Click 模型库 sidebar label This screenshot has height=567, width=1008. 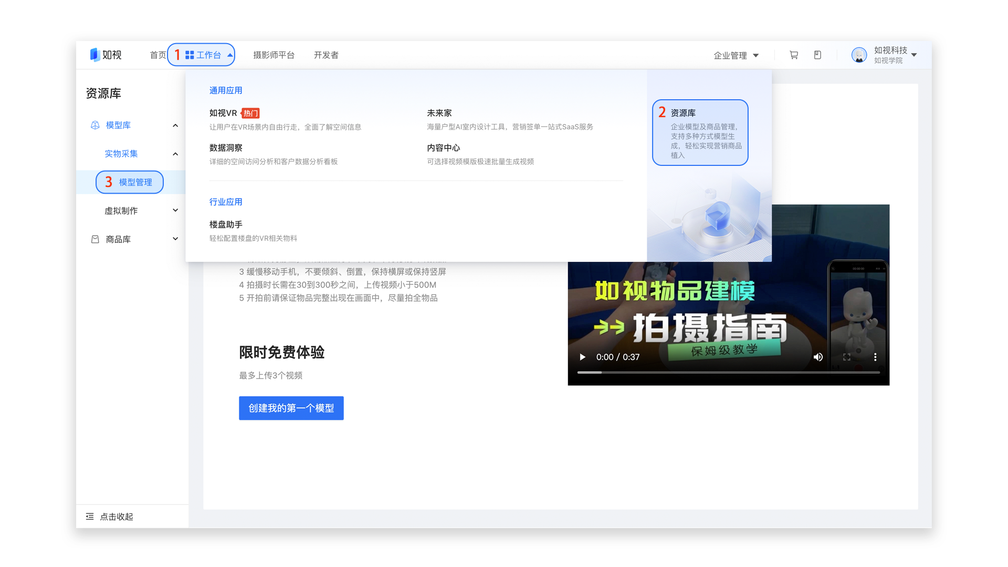pyautogui.click(x=118, y=125)
